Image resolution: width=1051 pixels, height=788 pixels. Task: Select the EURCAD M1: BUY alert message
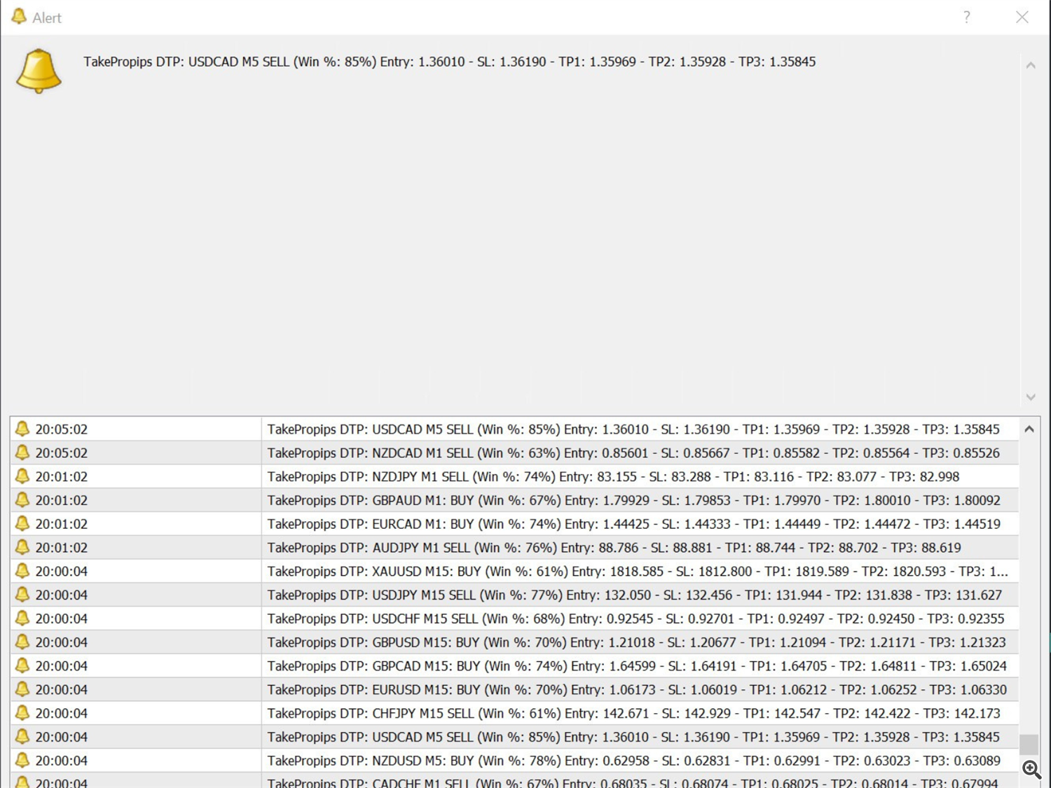pyautogui.click(x=633, y=524)
